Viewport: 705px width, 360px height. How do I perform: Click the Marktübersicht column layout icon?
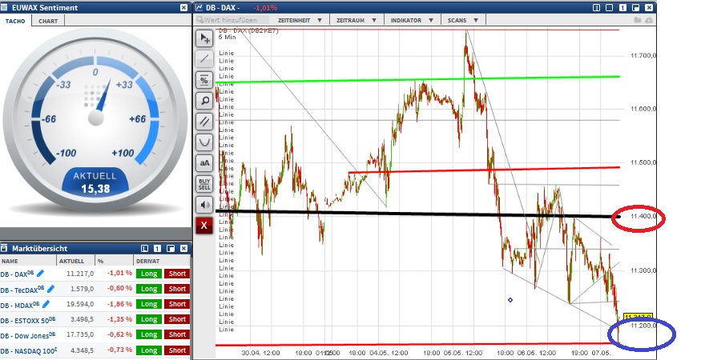144,248
